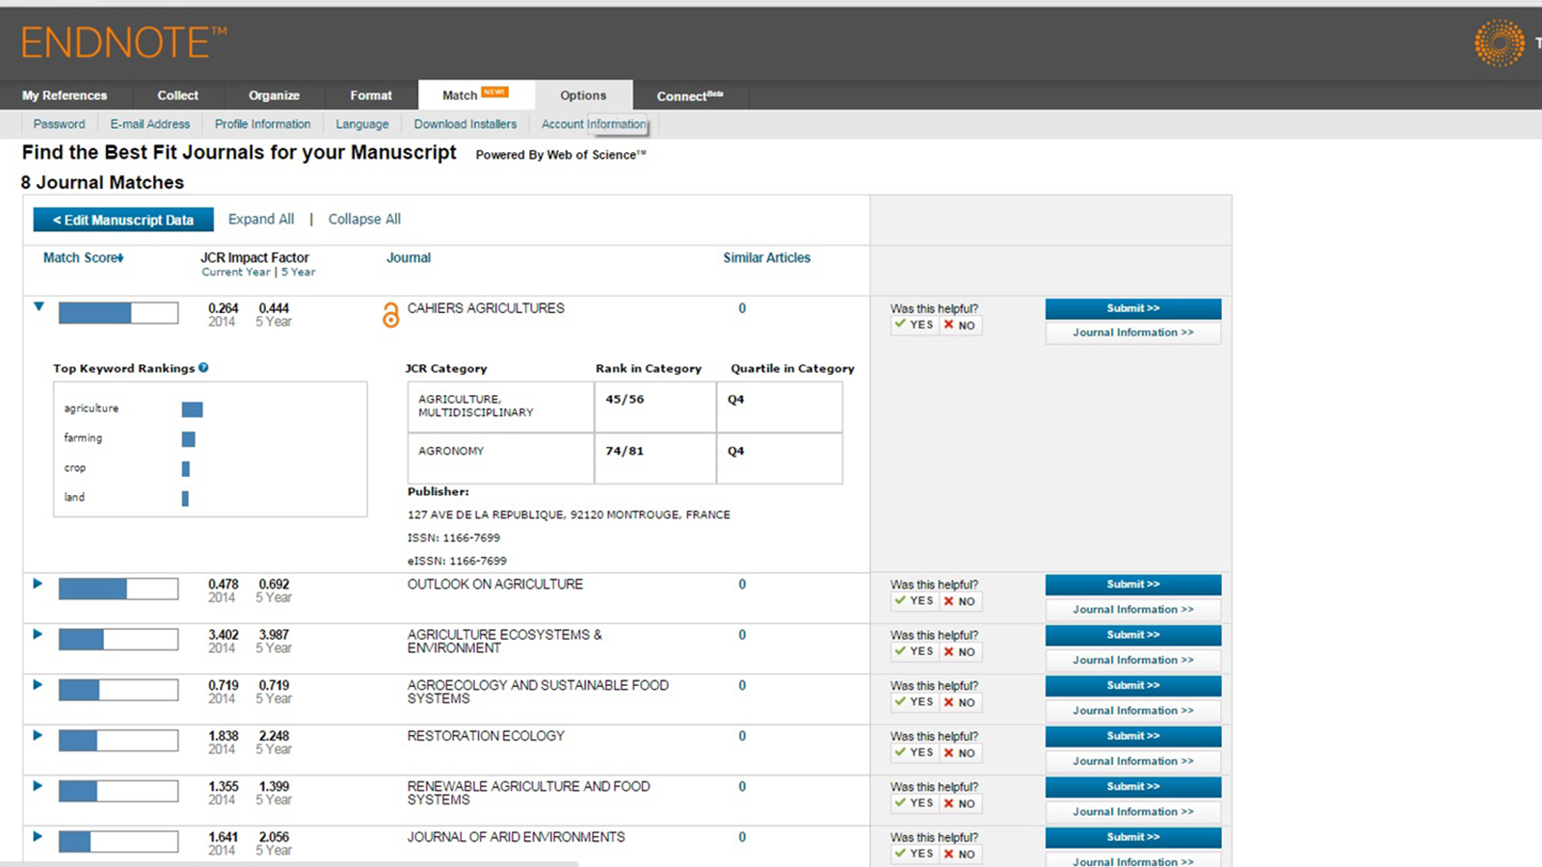This screenshot has width=1542, height=867.
Task: Switch to the Organize tab
Action: (x=274, y=95)
